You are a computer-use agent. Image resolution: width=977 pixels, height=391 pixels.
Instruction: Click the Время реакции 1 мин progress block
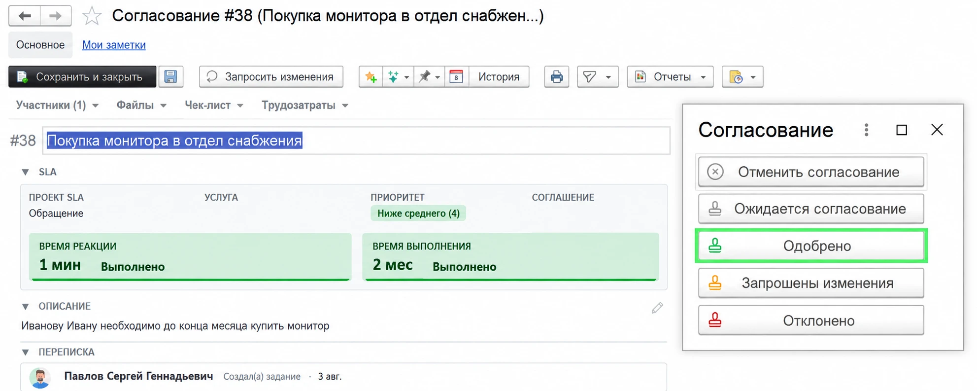click(190, 256)
